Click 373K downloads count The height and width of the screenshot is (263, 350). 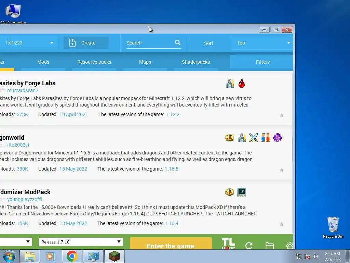pos(22,114)
